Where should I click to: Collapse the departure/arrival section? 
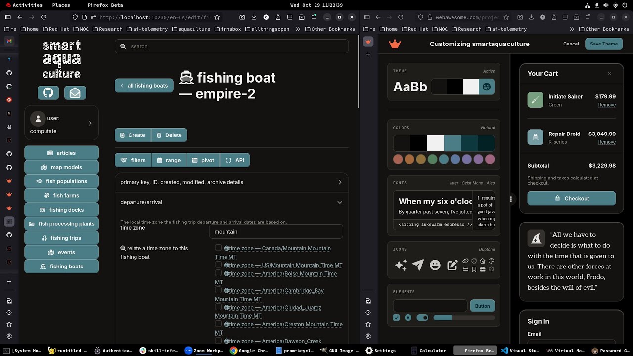tap(231, 202)
